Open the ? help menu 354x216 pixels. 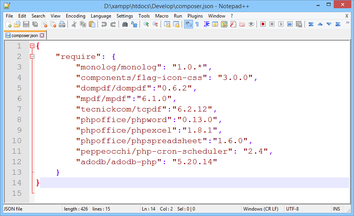click(x=232, y=16)
